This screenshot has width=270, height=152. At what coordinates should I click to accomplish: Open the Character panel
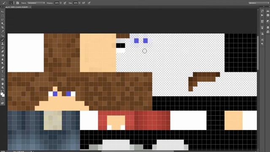click(x=262, y=40)
